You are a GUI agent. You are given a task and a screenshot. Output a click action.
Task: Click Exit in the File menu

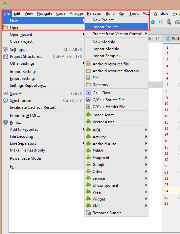click(43, 166)
